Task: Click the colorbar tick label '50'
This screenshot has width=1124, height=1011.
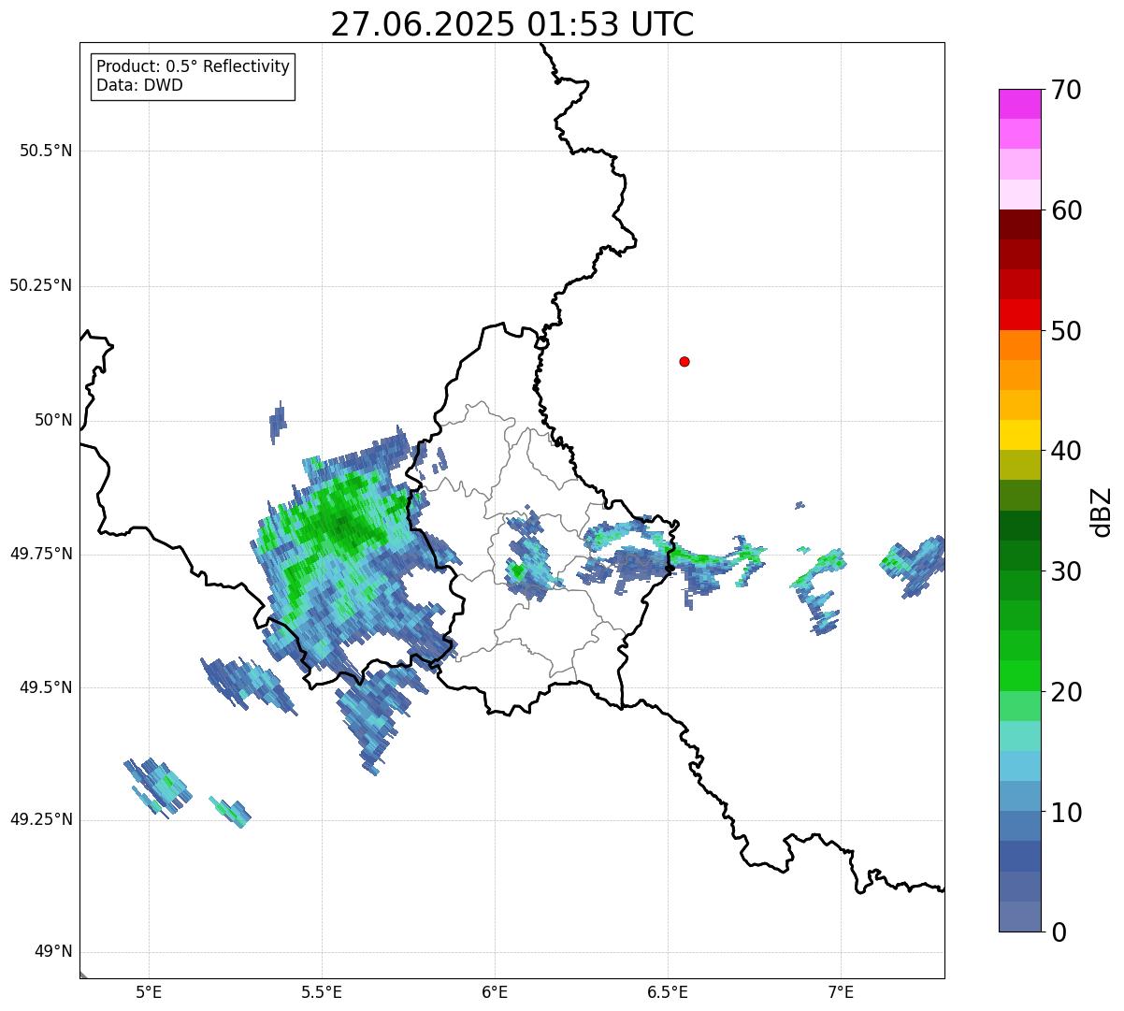Action: (x=1066, y=331)
